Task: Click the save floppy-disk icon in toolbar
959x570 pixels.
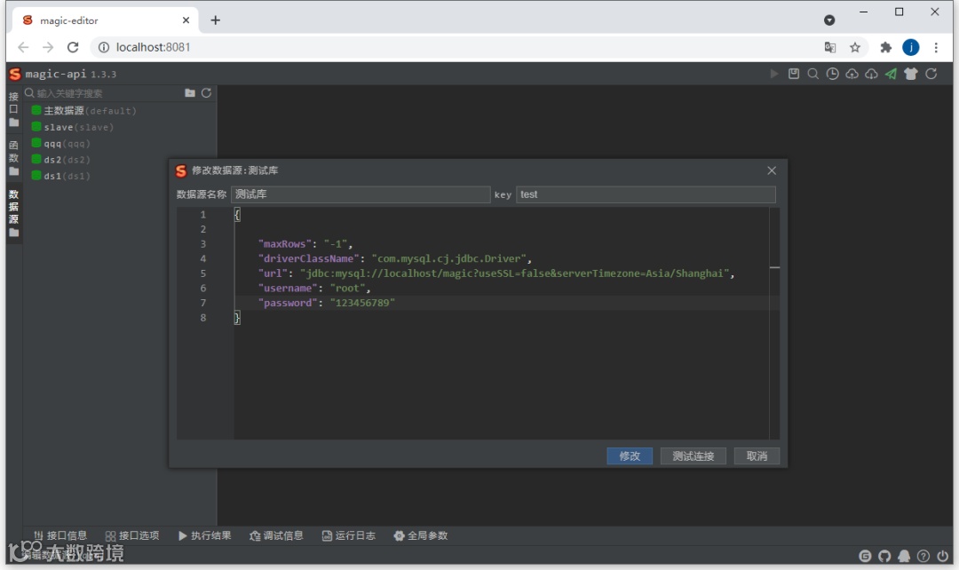Action: click(x=793, y=74)
